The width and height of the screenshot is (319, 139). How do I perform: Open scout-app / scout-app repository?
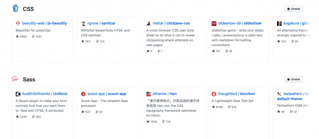107,94
